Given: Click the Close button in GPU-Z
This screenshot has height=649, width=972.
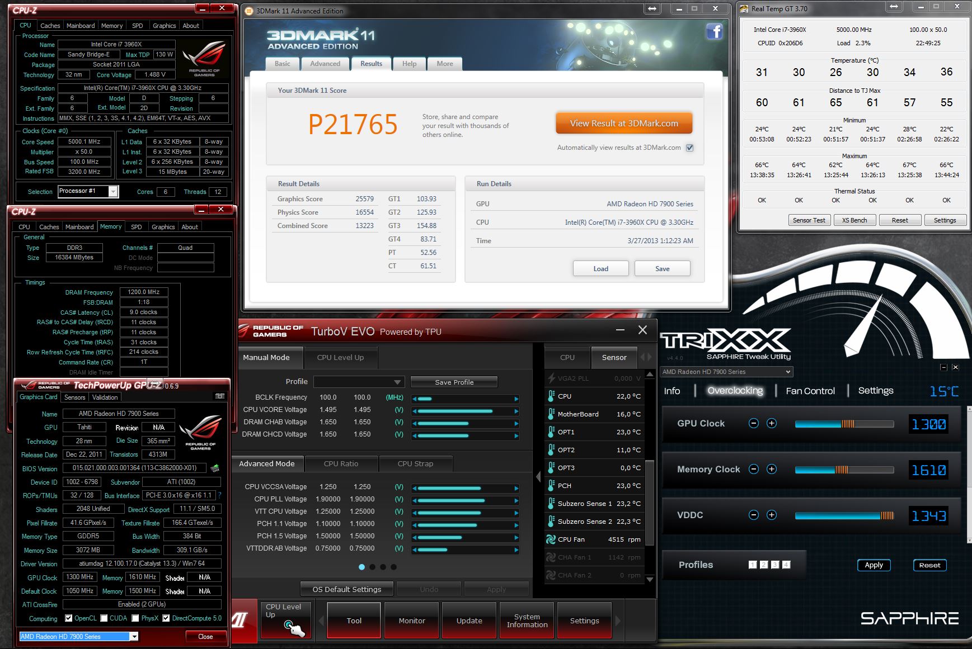Looking at the screenshot, I should (205, 637).
